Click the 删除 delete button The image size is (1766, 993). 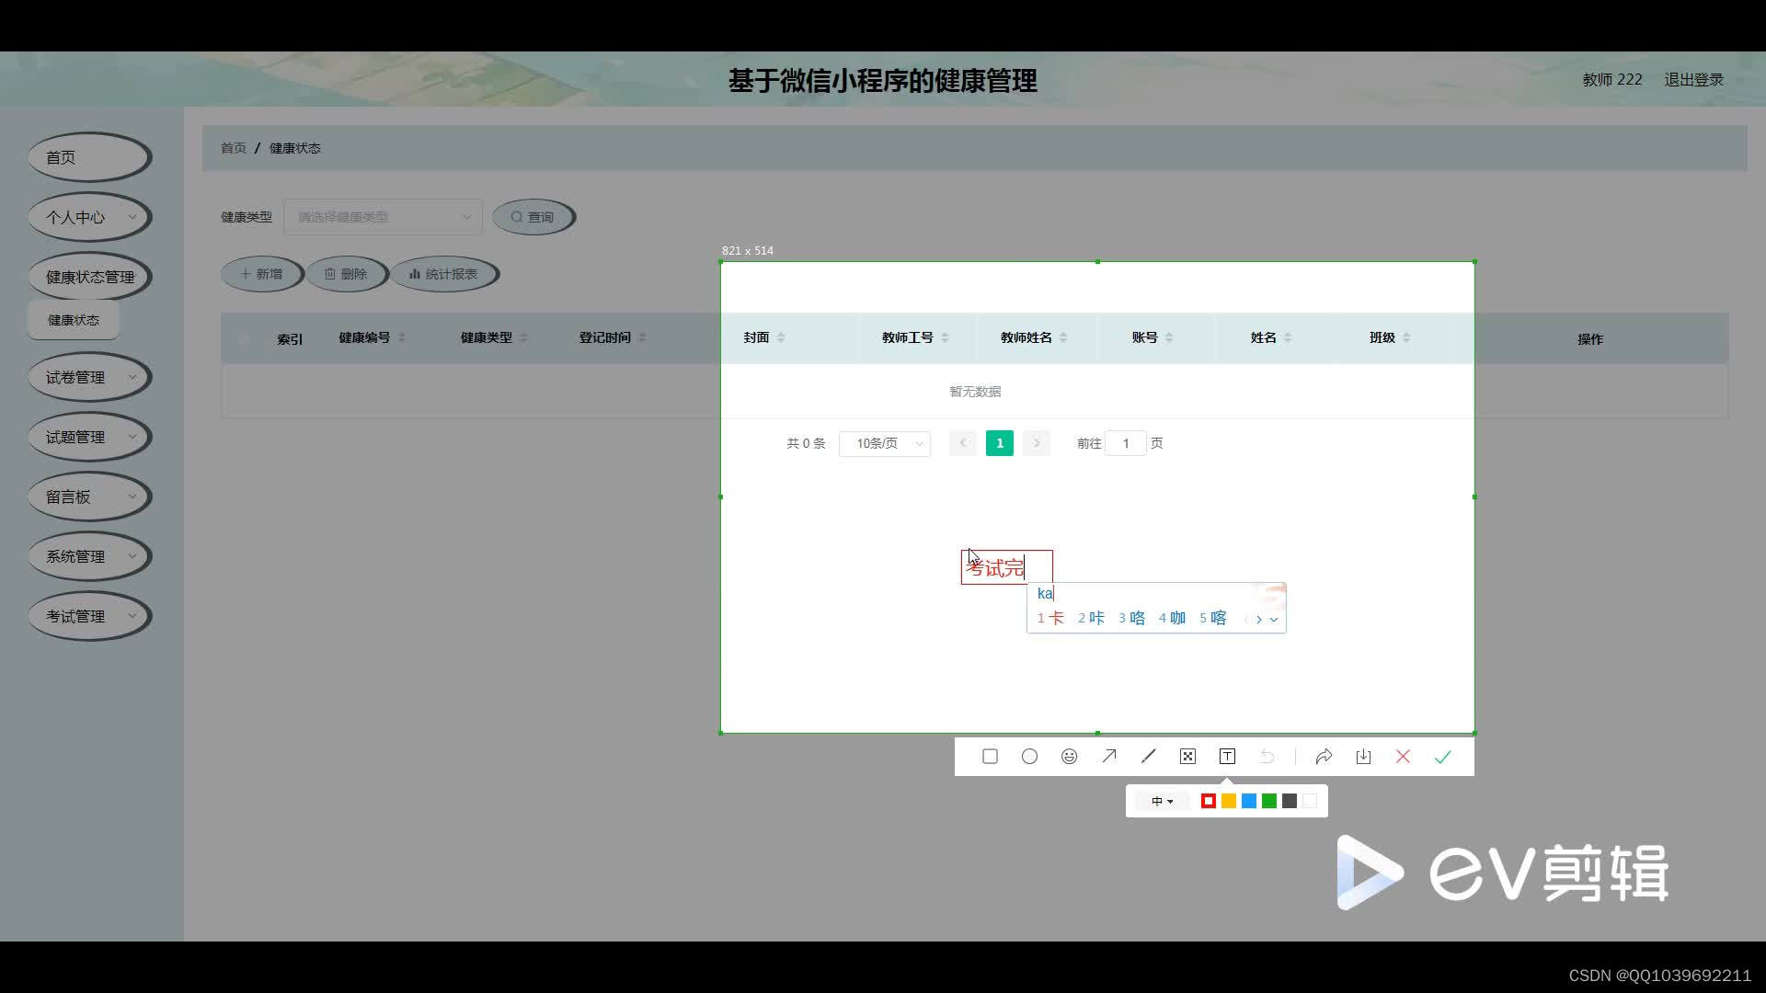pyautogui.click(x=346, y=274)
